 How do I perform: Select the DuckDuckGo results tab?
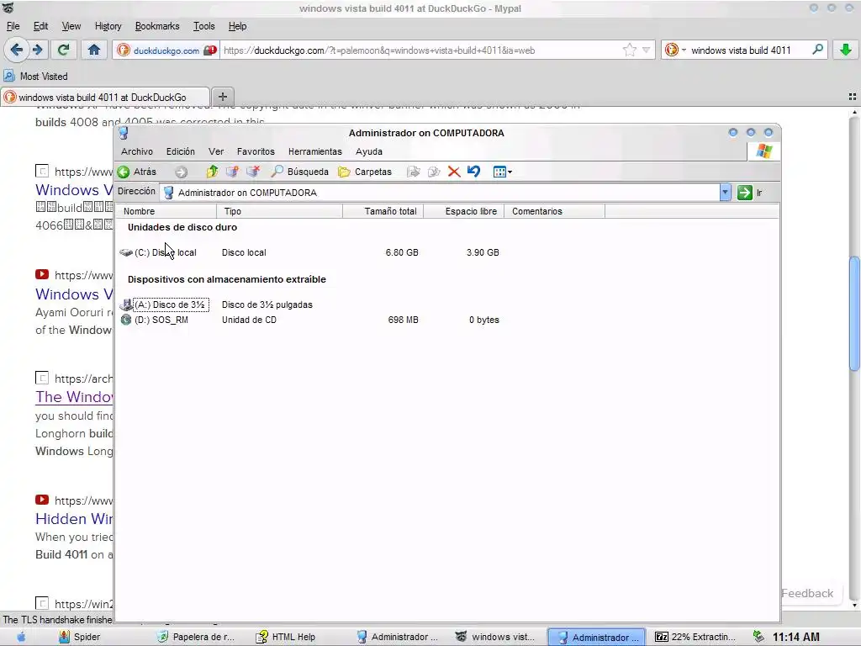click(104, 98)
